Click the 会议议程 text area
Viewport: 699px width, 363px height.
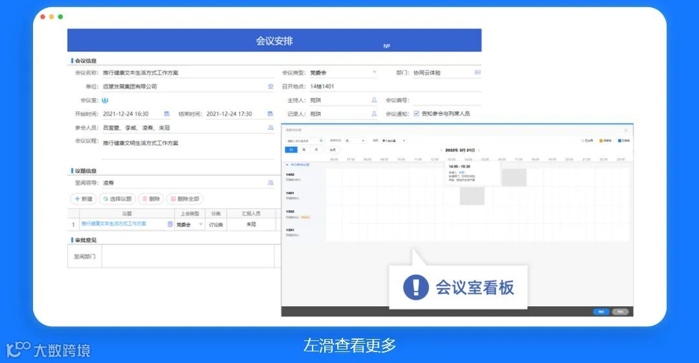[x=188, y=148]
